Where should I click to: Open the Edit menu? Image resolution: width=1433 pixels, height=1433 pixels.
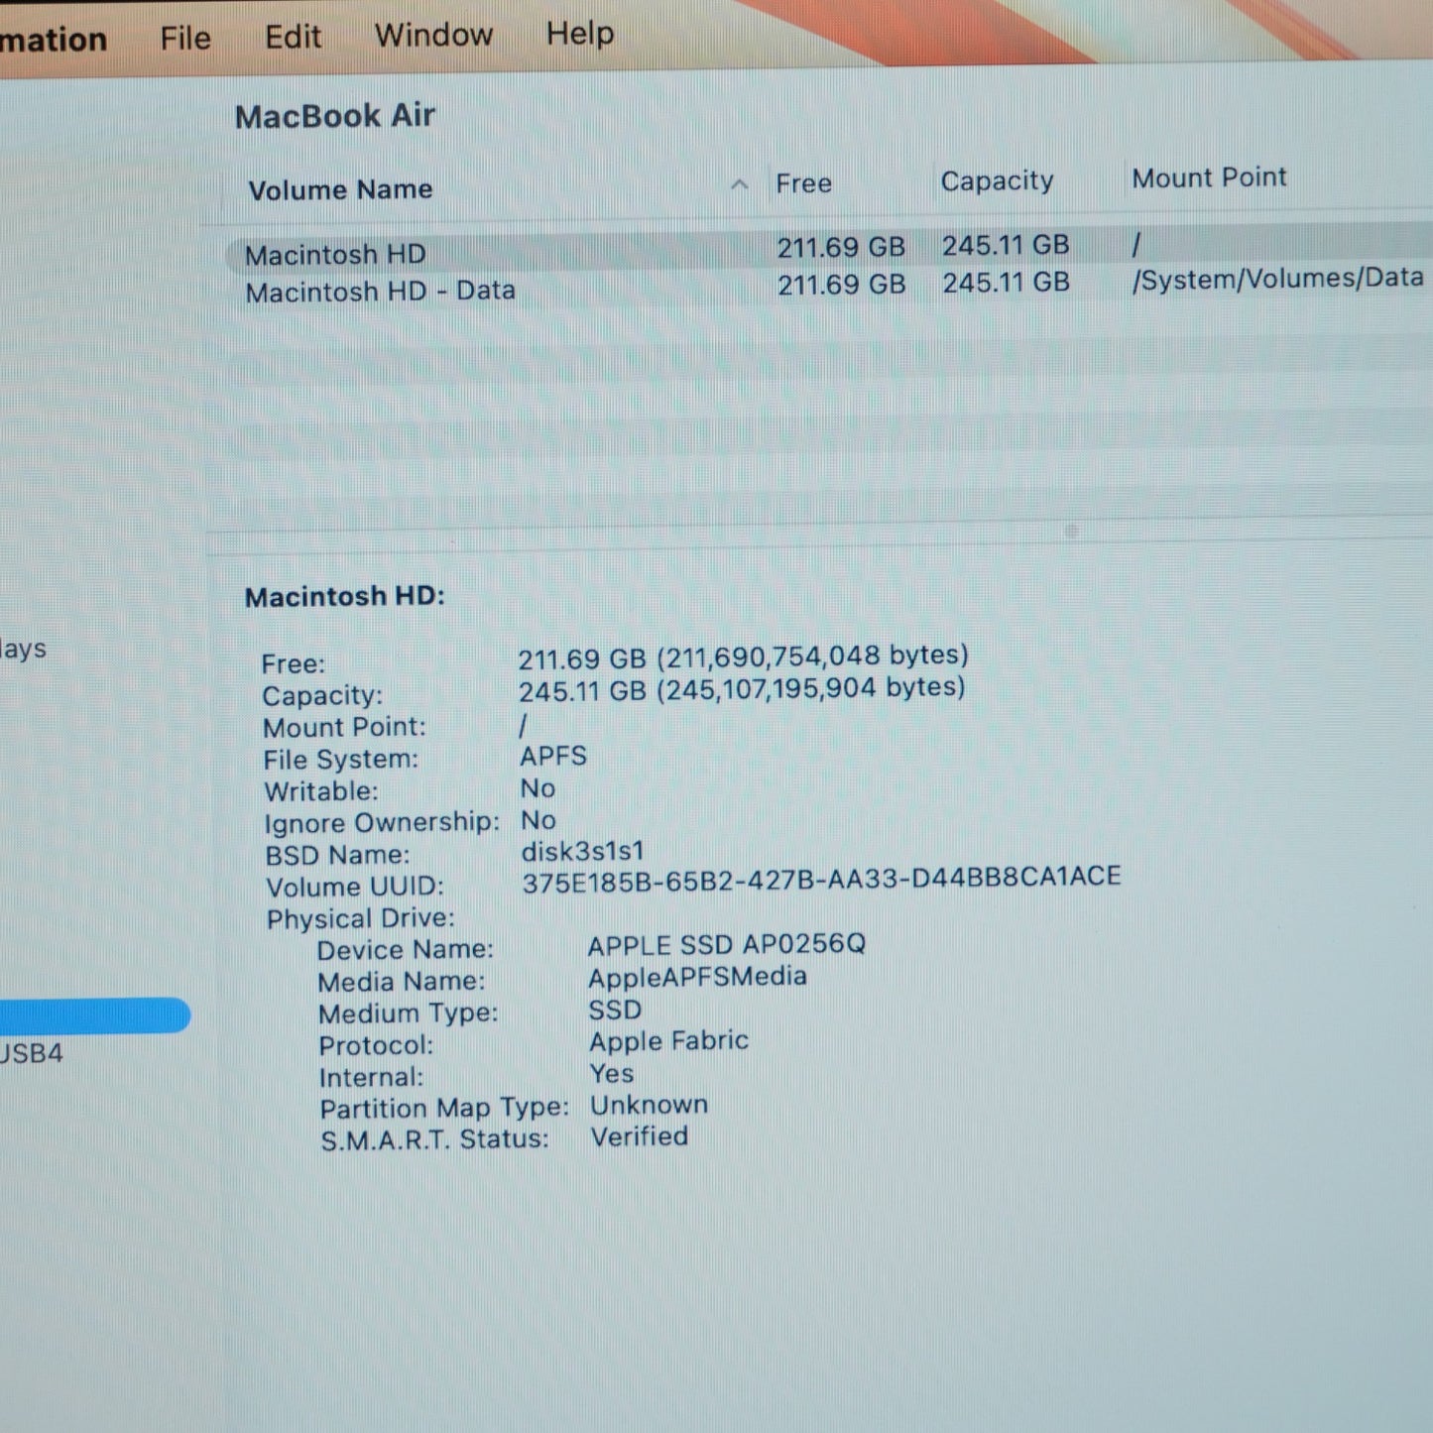click(293, 37)
